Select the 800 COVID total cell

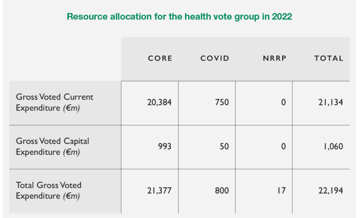tap(221, 191)
